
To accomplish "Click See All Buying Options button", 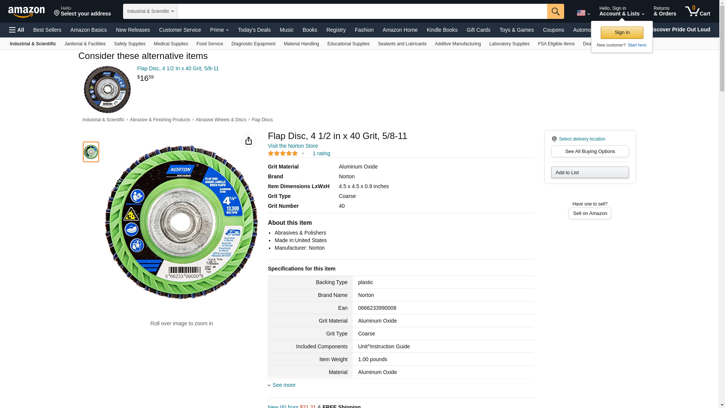I will 590,151.
